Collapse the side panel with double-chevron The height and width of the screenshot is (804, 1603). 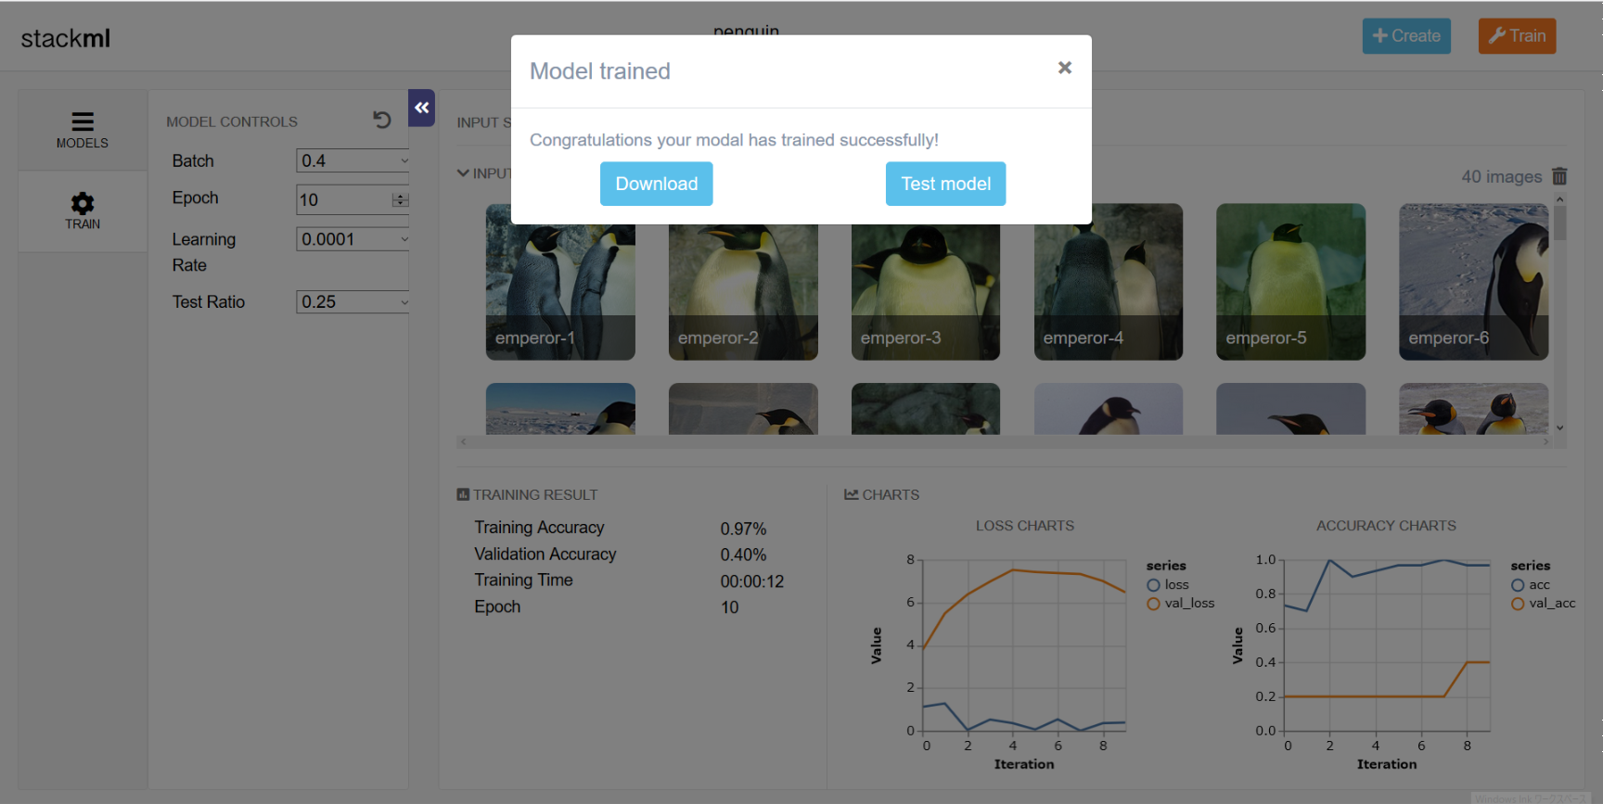422,108
